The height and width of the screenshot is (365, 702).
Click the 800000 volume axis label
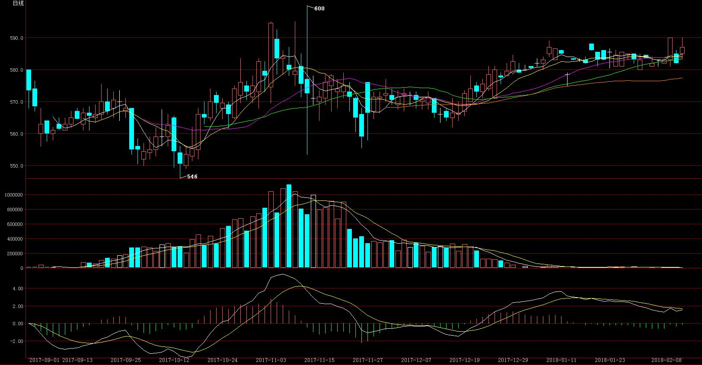pyautogui.click(x=15, y=209)
